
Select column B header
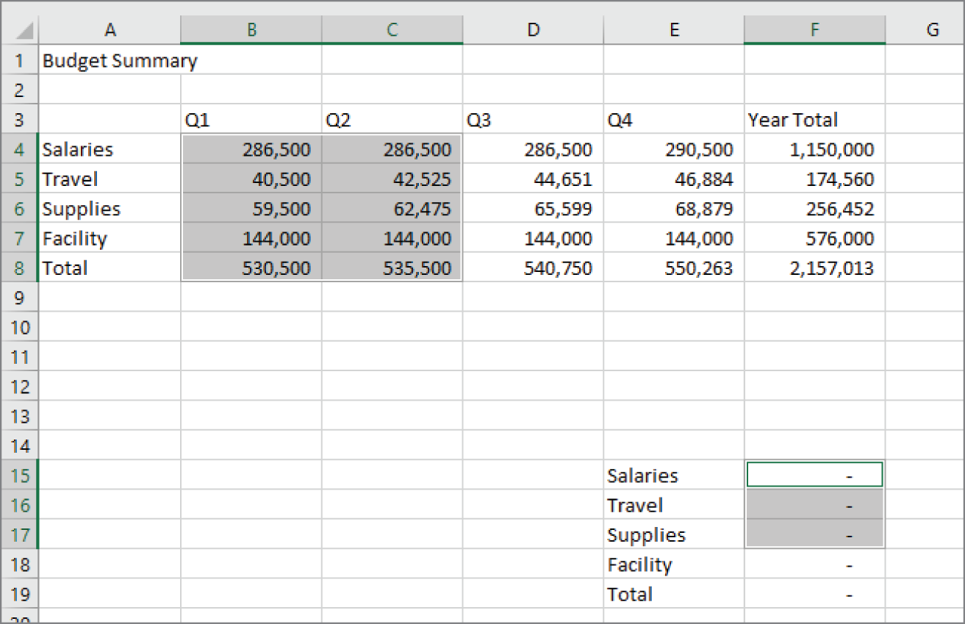251,30
